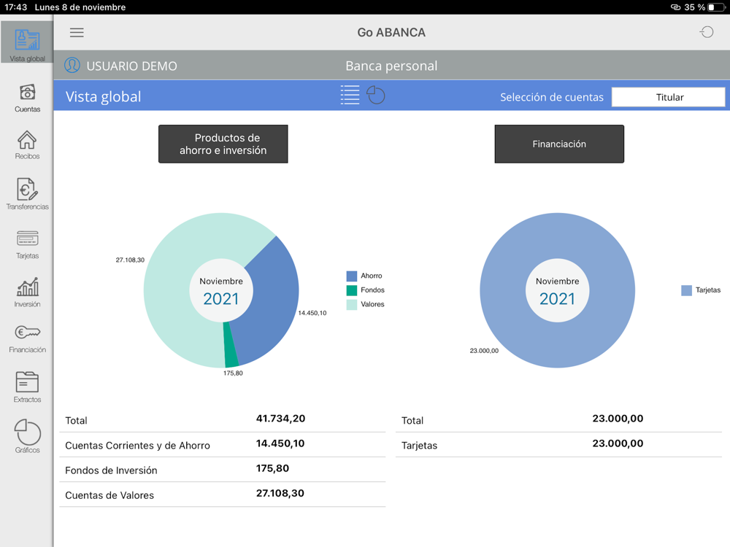Viewport: 730px width, 547px height.
Task: Click the 23.000,00 chart label
Action: pyautogui.click(x=484, y=351)
